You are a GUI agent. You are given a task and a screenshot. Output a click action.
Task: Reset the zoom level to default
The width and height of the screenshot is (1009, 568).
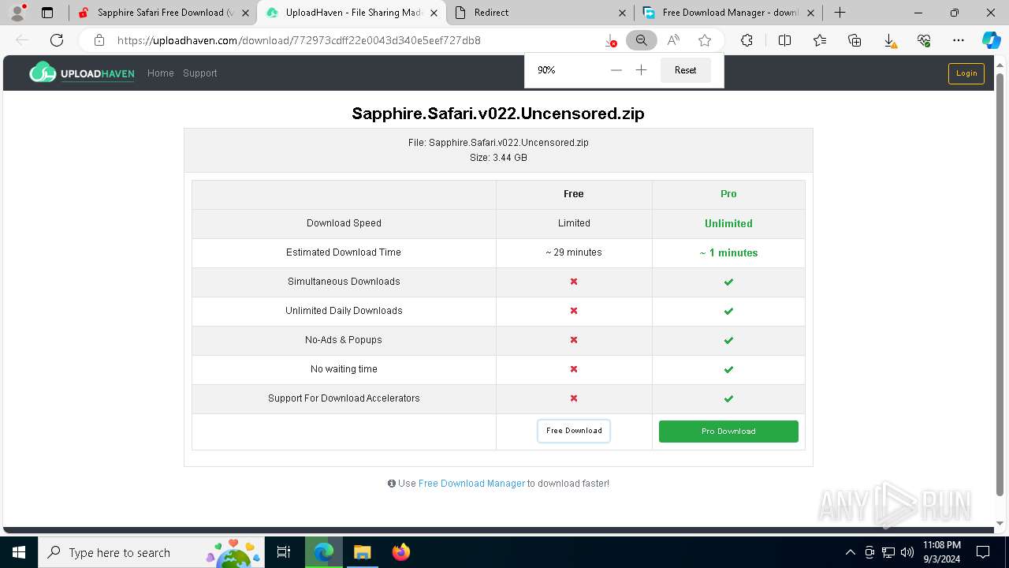[x=685, y=70]
